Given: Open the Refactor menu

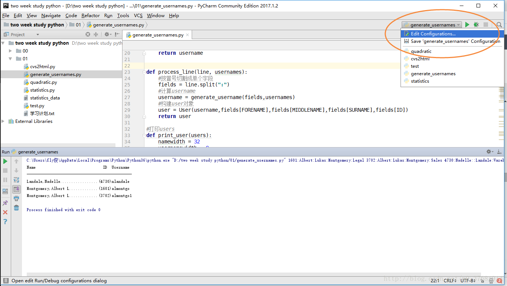Looking at the screenshot, I should [x=90, y=15].
